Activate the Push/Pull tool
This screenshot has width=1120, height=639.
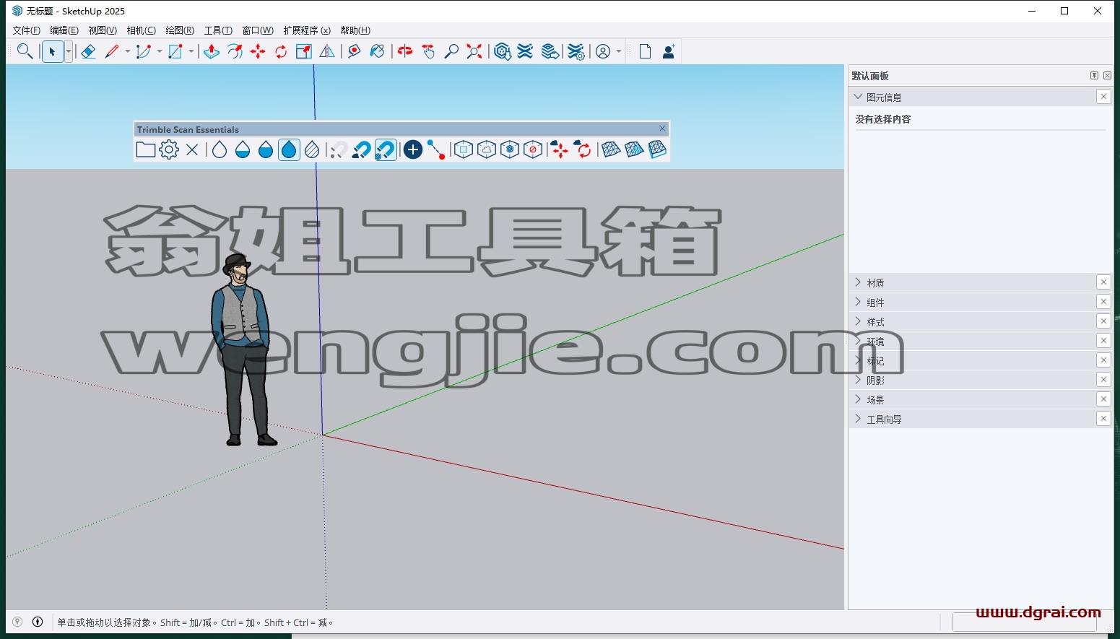click(211, 51)
